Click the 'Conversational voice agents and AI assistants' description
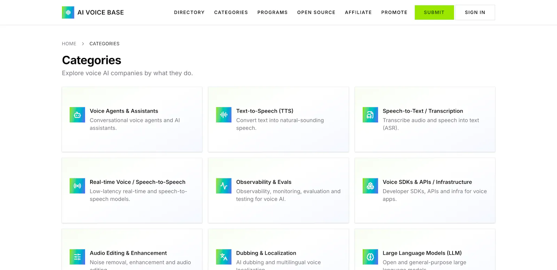The width and height of the screenshot is (557, 270). coord(135,124)
